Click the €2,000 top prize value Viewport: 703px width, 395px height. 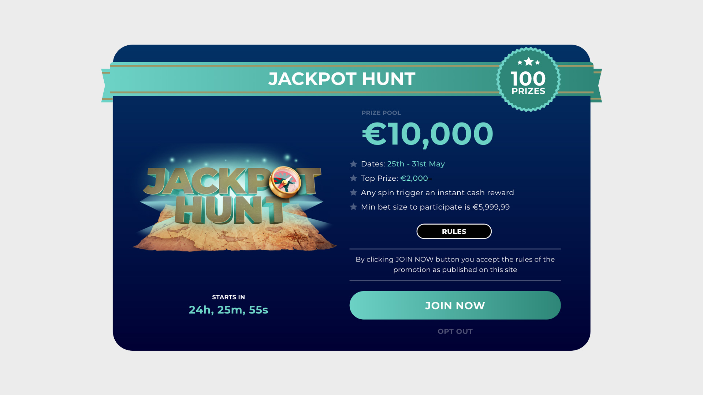click(414, 178)
